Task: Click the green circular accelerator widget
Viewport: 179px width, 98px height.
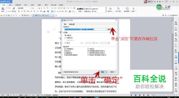Action: [159, 7]
